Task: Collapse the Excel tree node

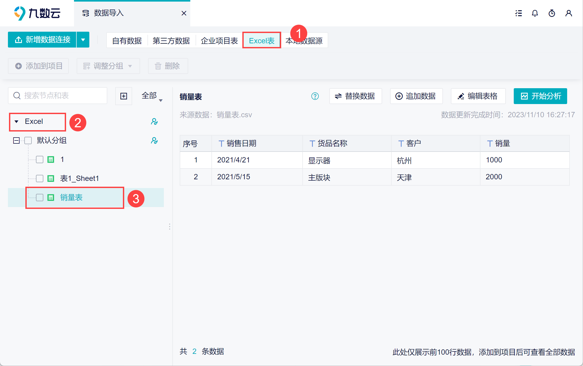Action: pos(16,121)
